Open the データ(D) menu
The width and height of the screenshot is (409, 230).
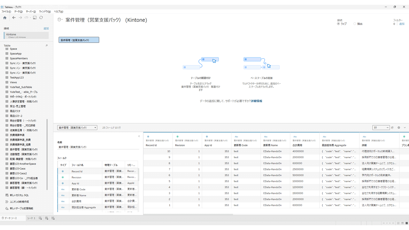18,11
